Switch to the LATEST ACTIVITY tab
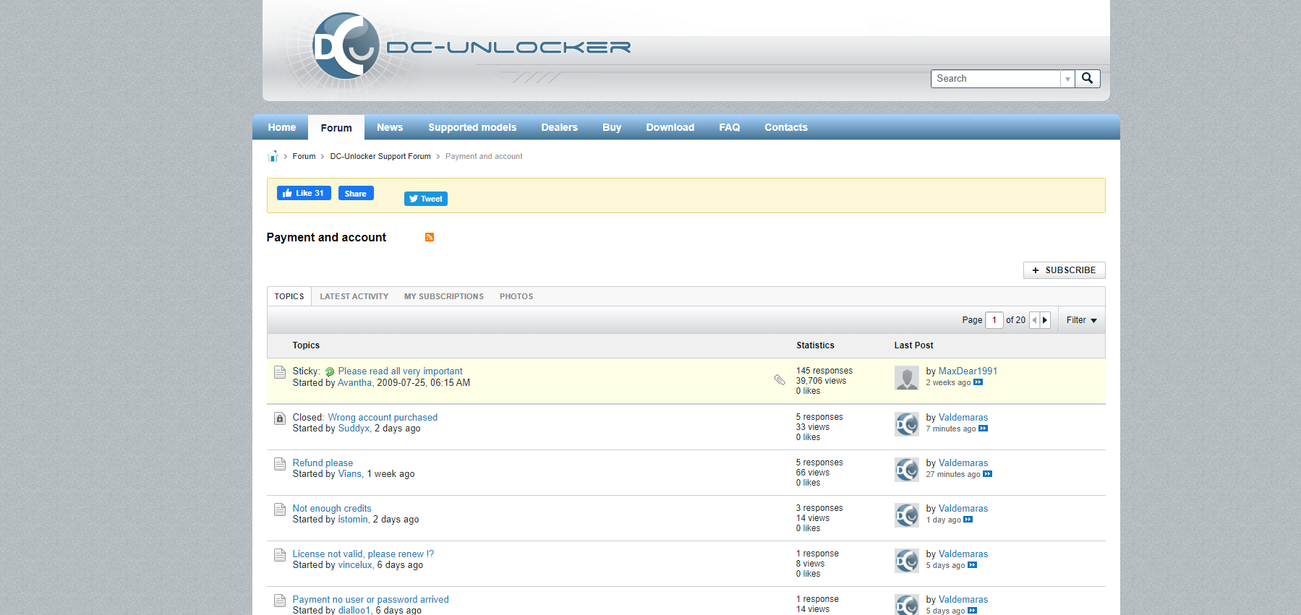This screenshot has width=1301, height=615. (x=354, y=296)
